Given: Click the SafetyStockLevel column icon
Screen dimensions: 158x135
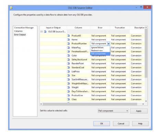Looking at the screenshot, I should [69, 59].
